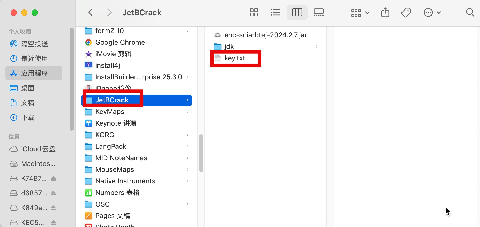
Task: Select the Native Instruments folder
Action: tap(125, 181)
